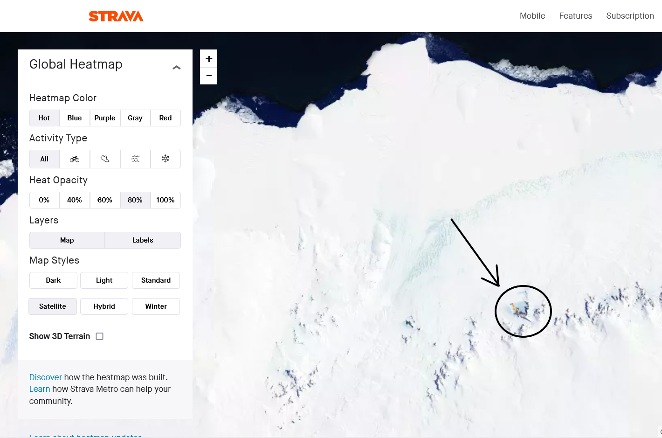Set heatmap color to Purple
The image size is (662, 438).
[x=105, y=118]
